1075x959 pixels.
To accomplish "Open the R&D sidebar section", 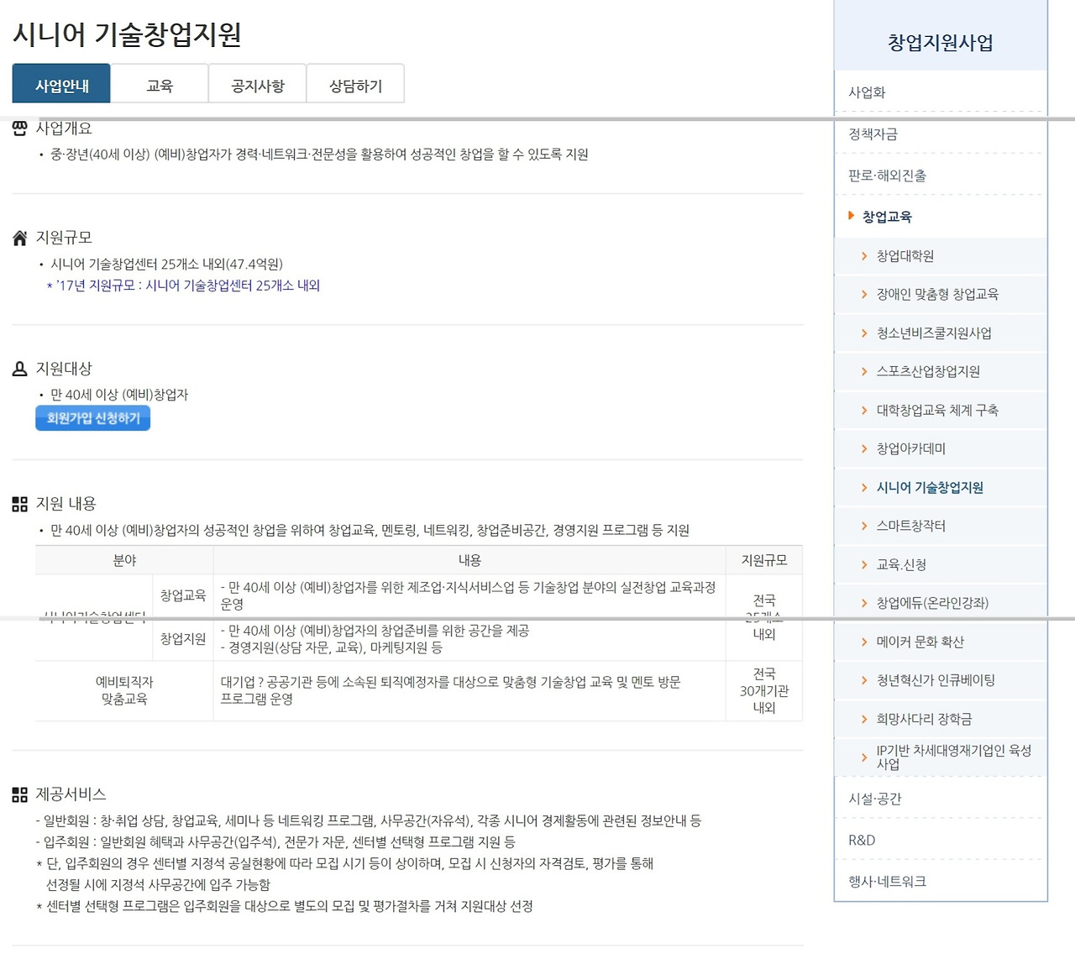I will click(x=862, y=839).
